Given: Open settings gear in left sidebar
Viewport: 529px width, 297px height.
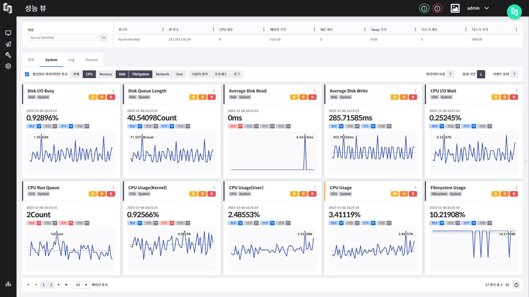Looking at the screenshot, I should (x=8, y=66).
